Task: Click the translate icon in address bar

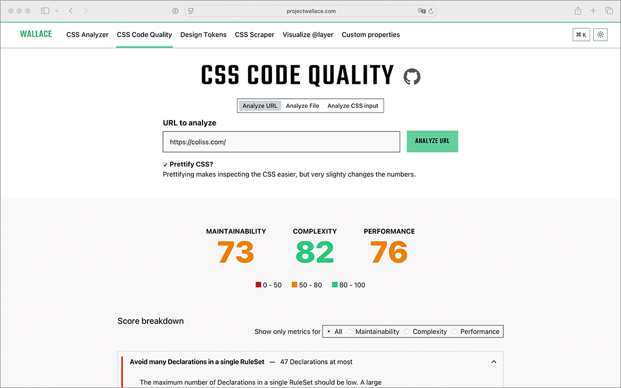Action: point(421,11)
